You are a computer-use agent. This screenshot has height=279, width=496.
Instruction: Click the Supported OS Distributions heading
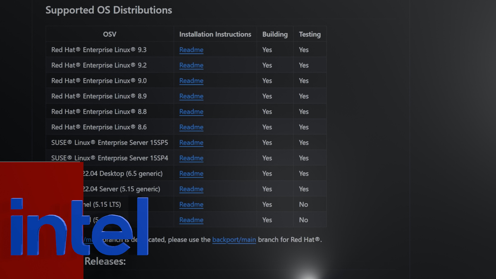click(x=109, y=10)
